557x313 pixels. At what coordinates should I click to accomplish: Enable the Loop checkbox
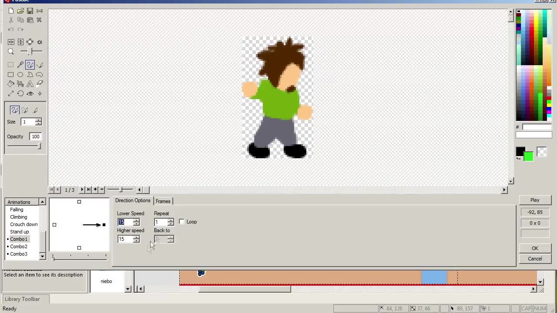[x=182, y=222]
